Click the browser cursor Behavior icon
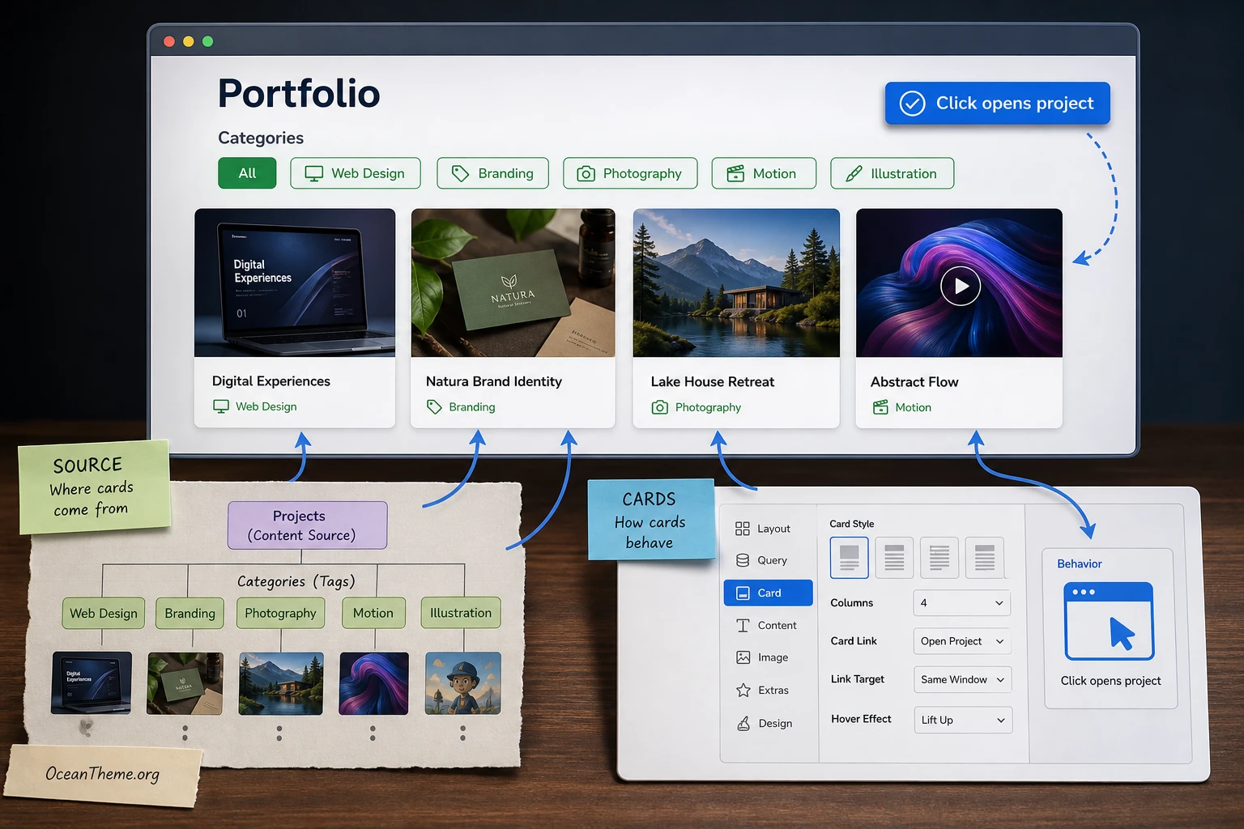 pos(1109,621)
